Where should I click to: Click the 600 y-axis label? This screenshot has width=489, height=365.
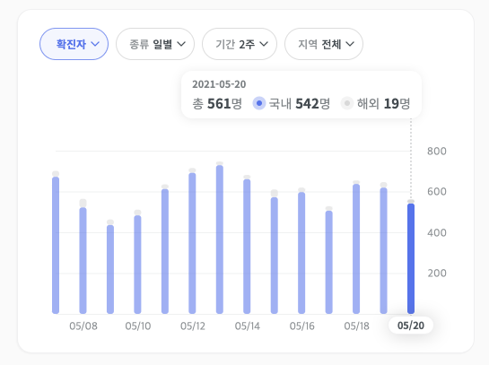[437, 191]
